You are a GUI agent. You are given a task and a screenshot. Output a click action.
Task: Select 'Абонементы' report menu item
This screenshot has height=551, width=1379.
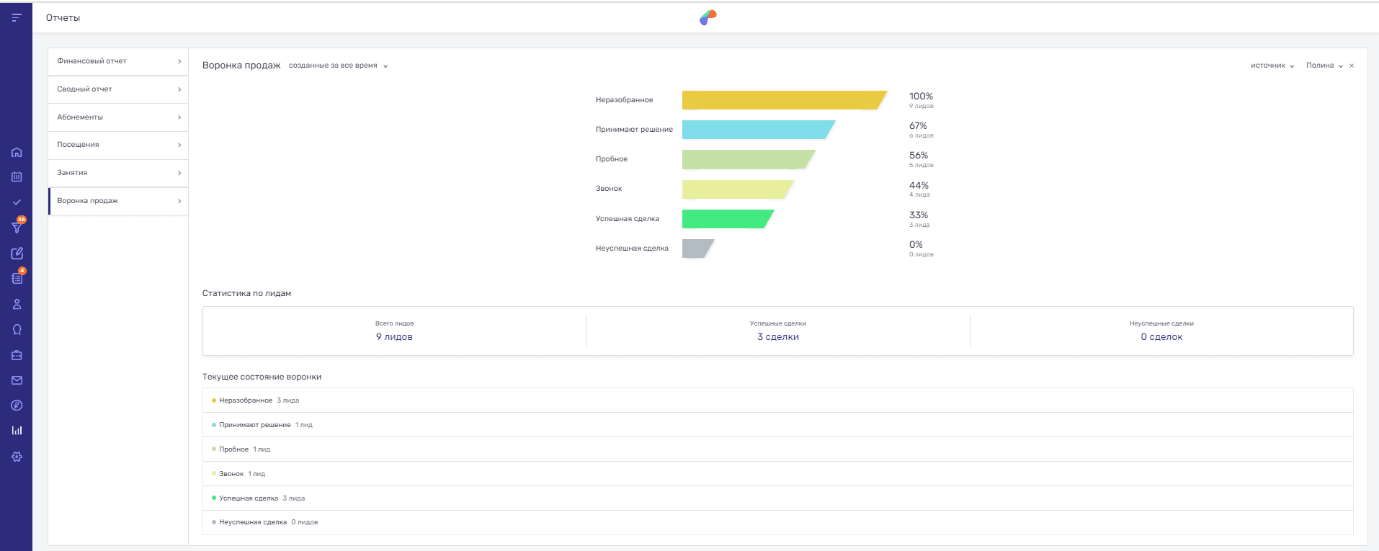tap(118, 117)
